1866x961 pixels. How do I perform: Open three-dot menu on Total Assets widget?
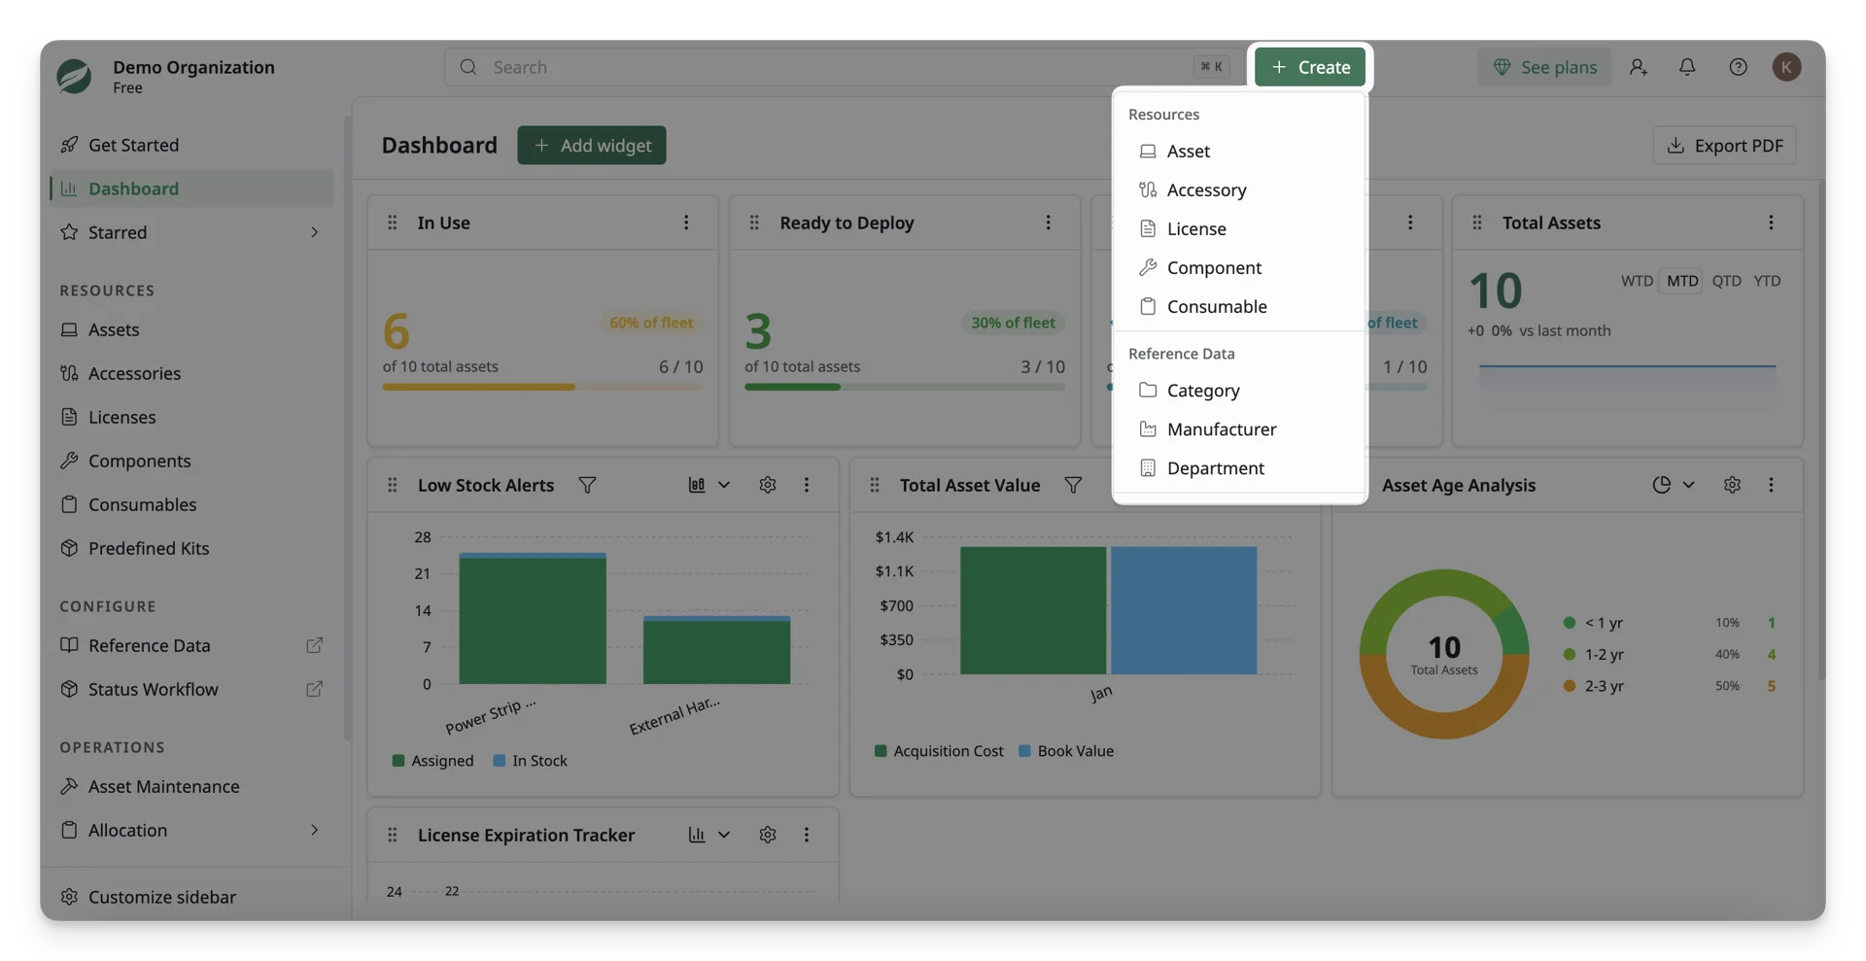tap(1771, 223)
